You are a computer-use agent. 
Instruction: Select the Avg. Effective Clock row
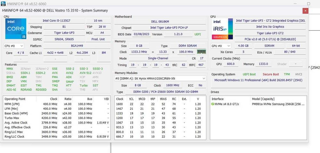(57, 127)
